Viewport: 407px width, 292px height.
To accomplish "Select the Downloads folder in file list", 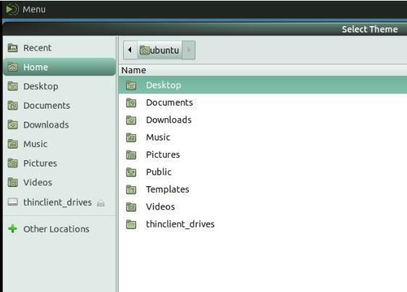I will 263,120.
